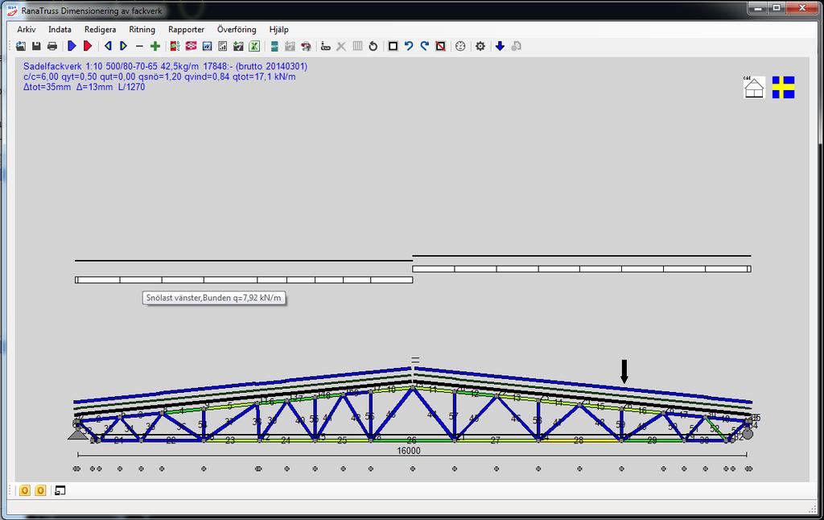
Task: Open the Arkiv menu
Action: coord(27,30)
